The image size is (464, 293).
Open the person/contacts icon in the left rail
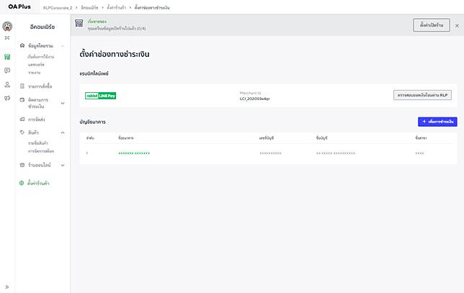[7, 84]
